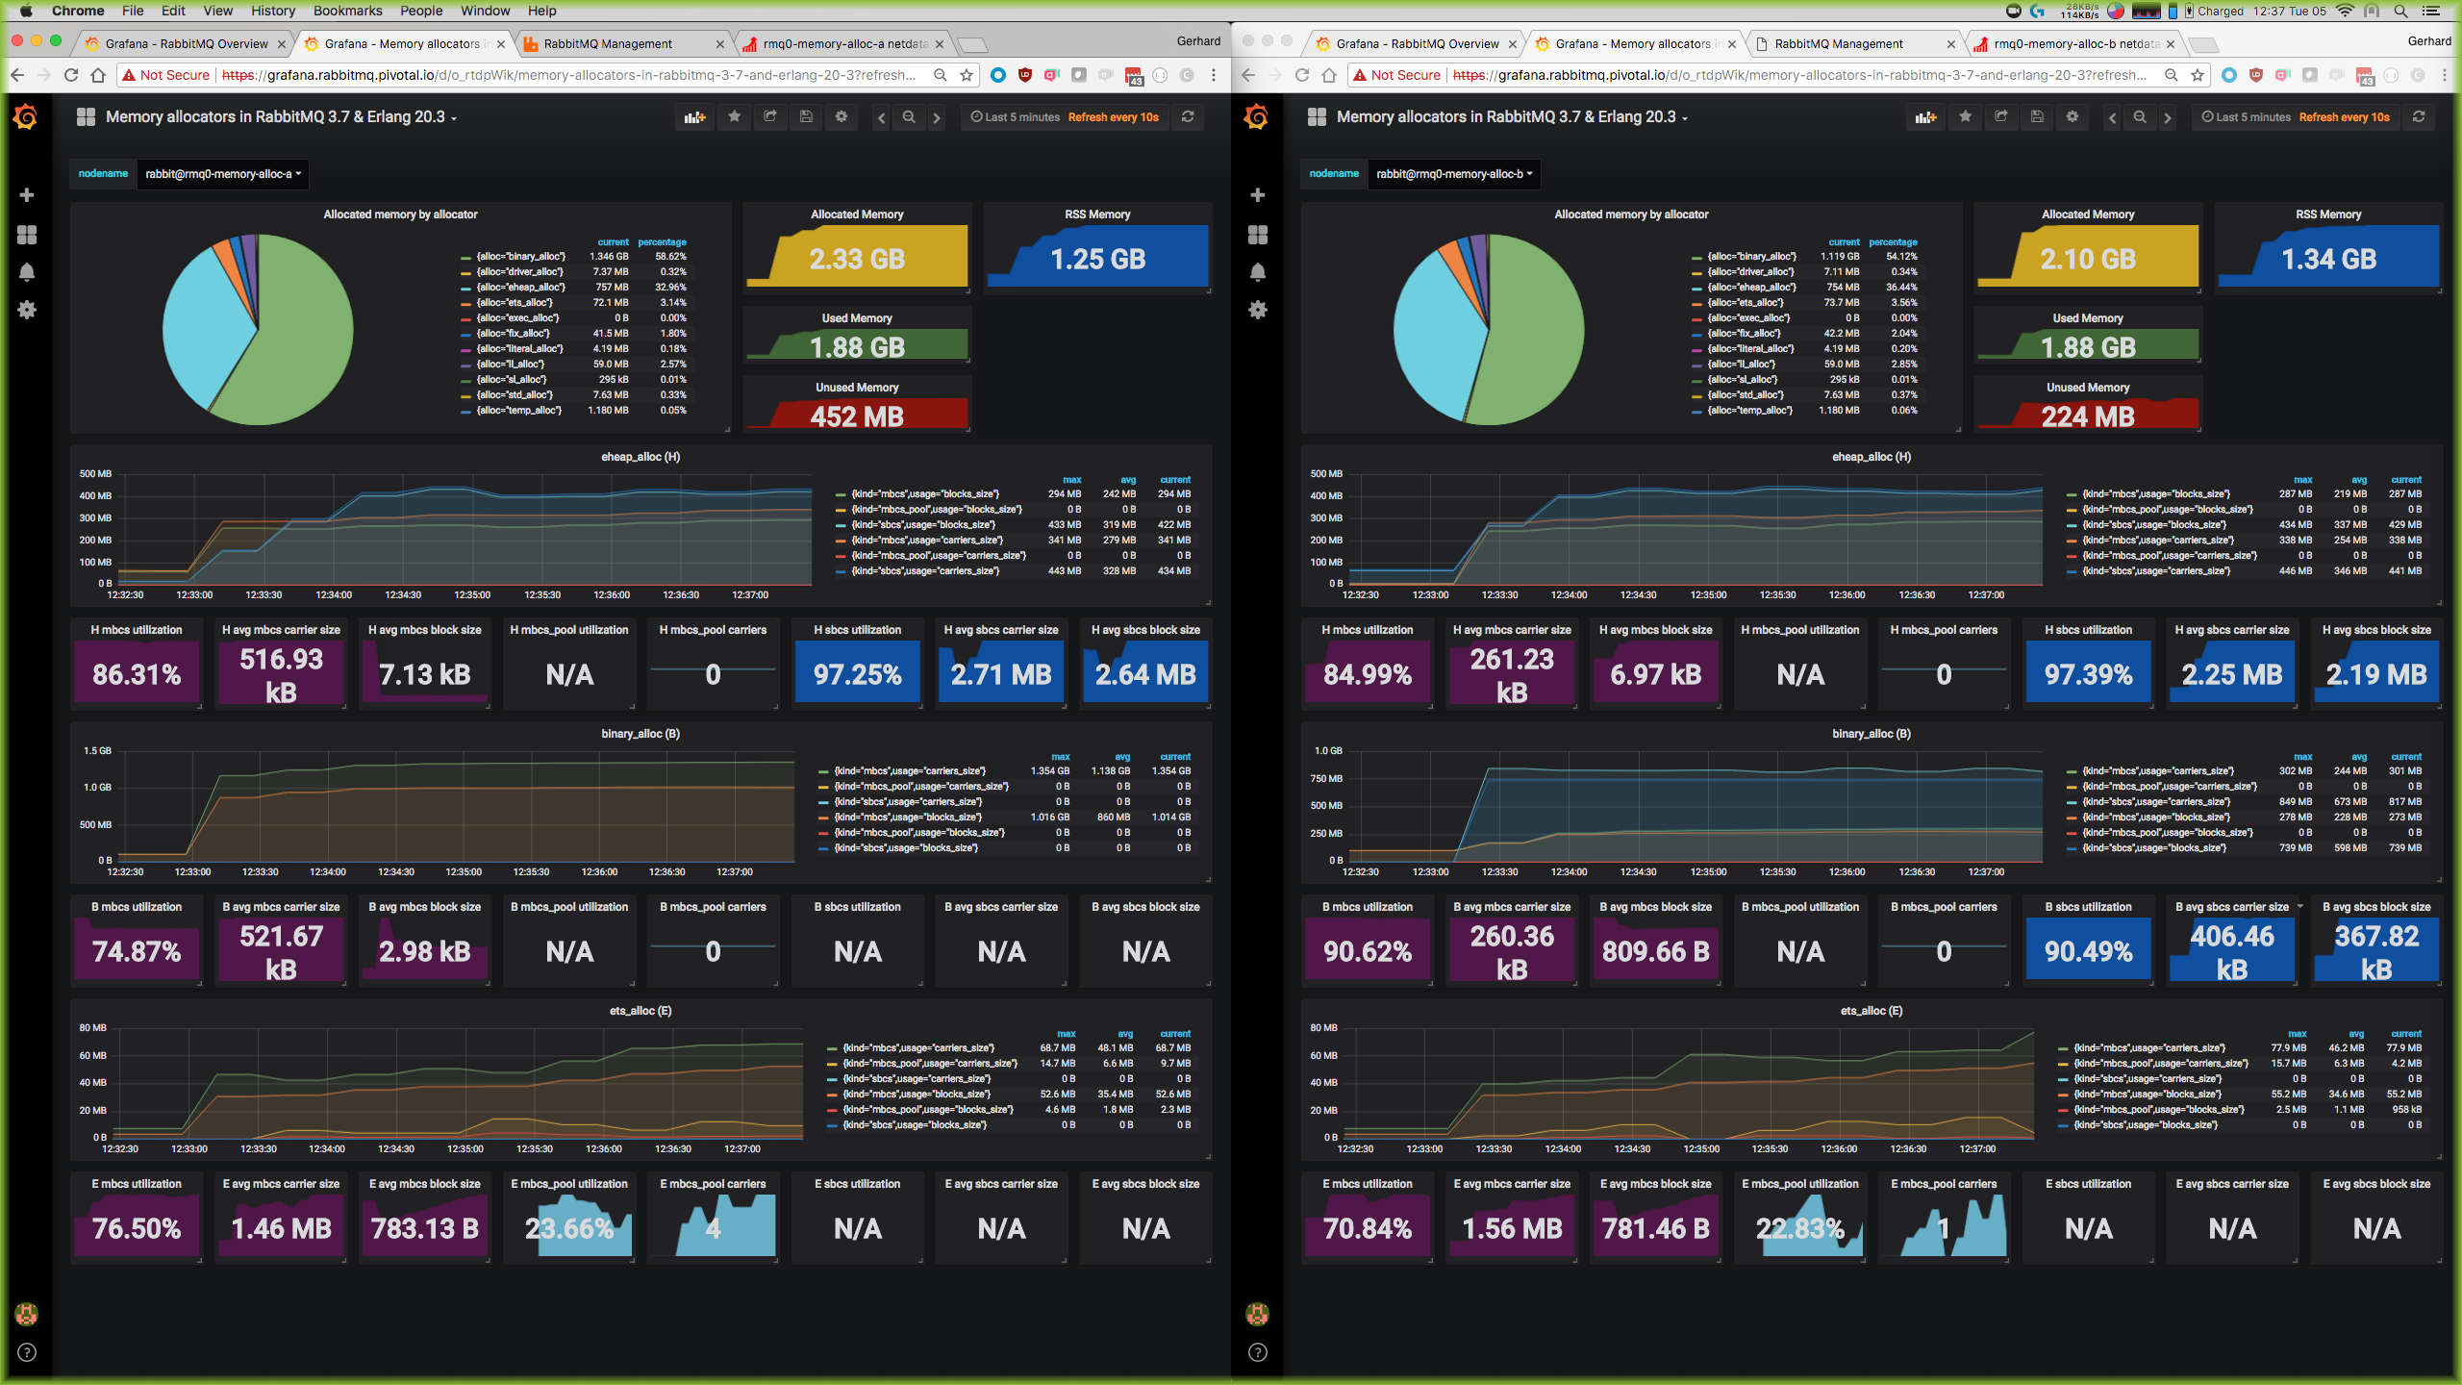Image resolution: width=2462 pixels, height=1385 pixels.
Task: Star the dashboard in left window
Action: [735, 117]
